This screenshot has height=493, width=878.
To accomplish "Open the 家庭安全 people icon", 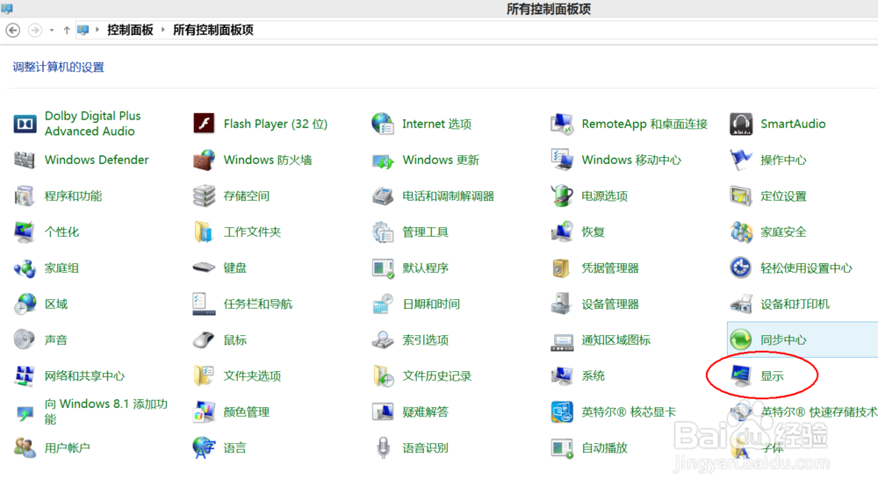I will click(741, 232).
